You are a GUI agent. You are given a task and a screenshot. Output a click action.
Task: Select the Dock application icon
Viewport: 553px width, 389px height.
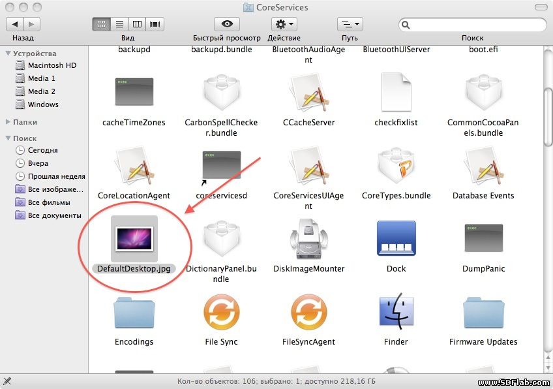point(396,238)
